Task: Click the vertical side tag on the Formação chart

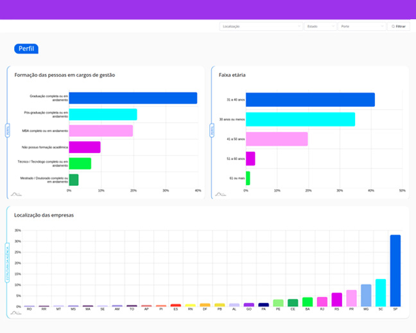Action: [x=8, y=130]
